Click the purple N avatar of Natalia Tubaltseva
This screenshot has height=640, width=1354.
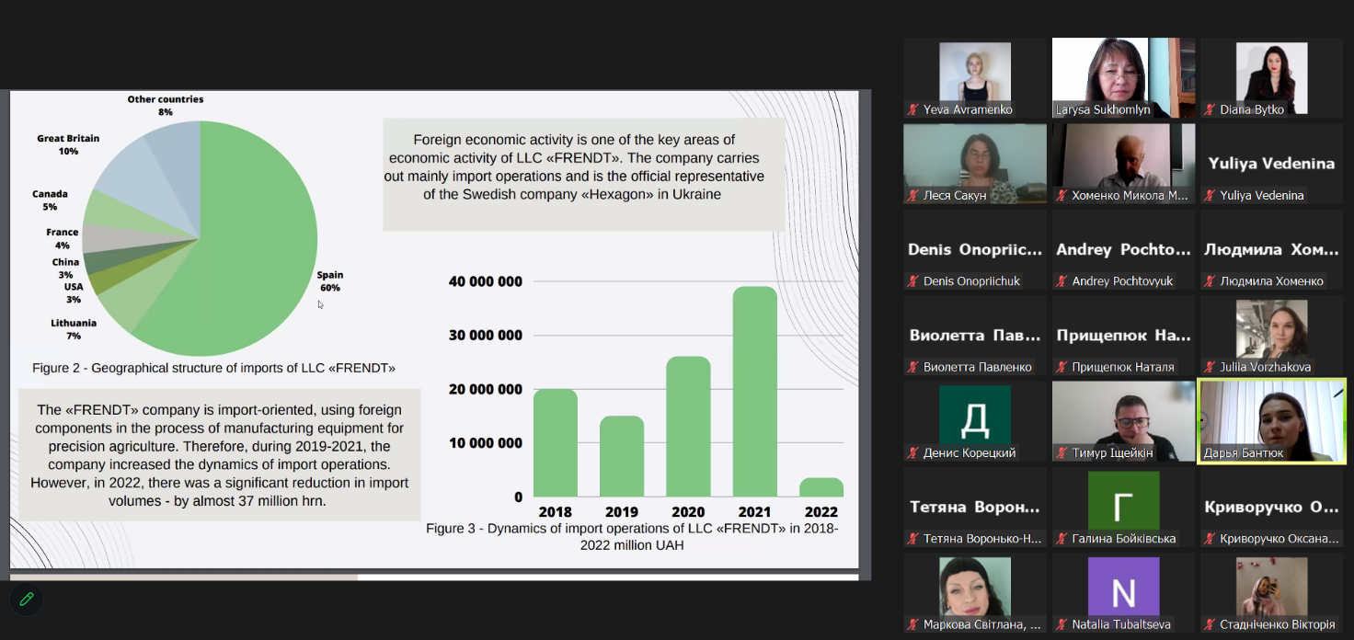click(x=1123, y=587)
